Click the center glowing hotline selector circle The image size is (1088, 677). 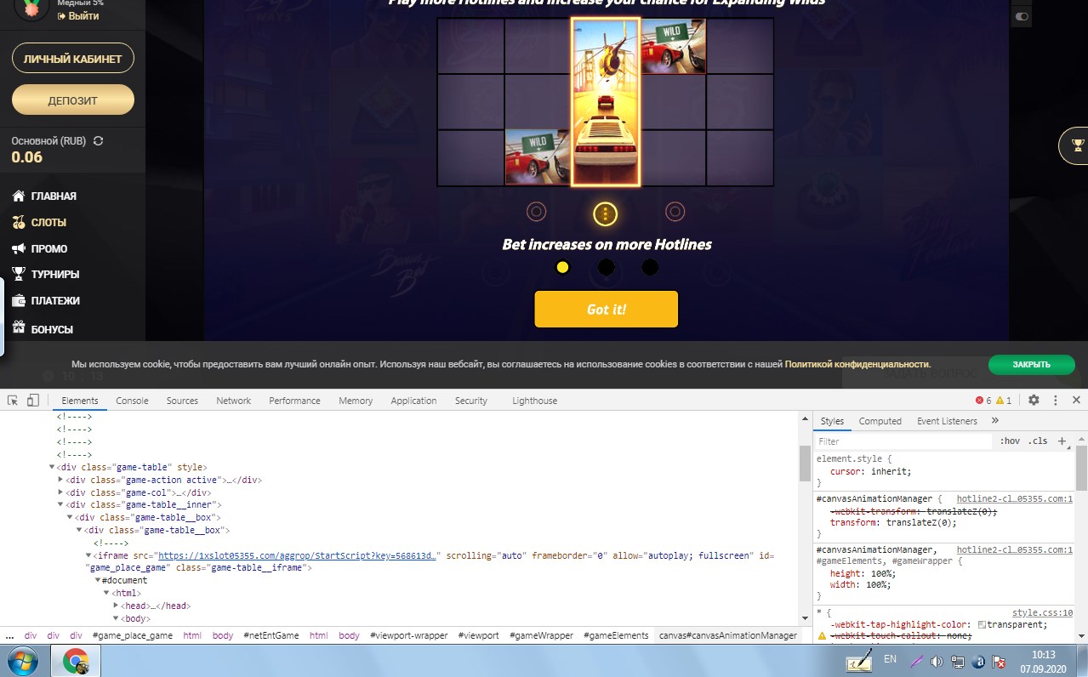[605, 213]
